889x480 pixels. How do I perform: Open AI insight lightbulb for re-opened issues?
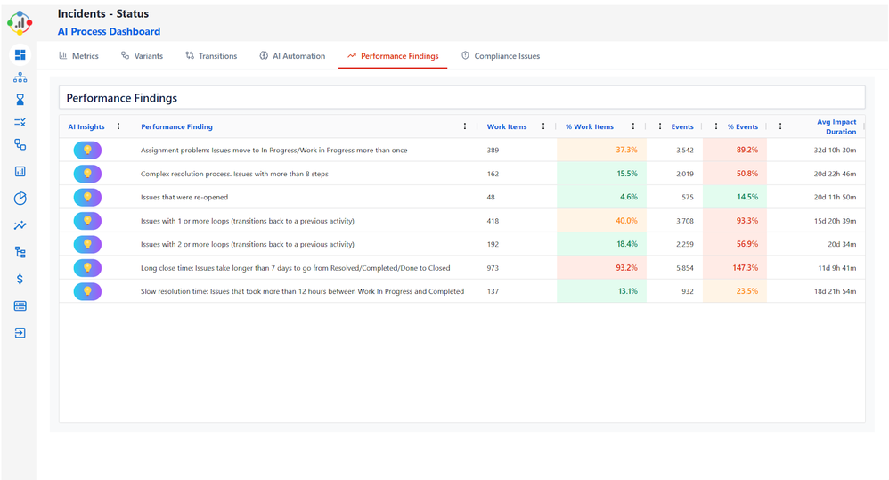[87, 197]
